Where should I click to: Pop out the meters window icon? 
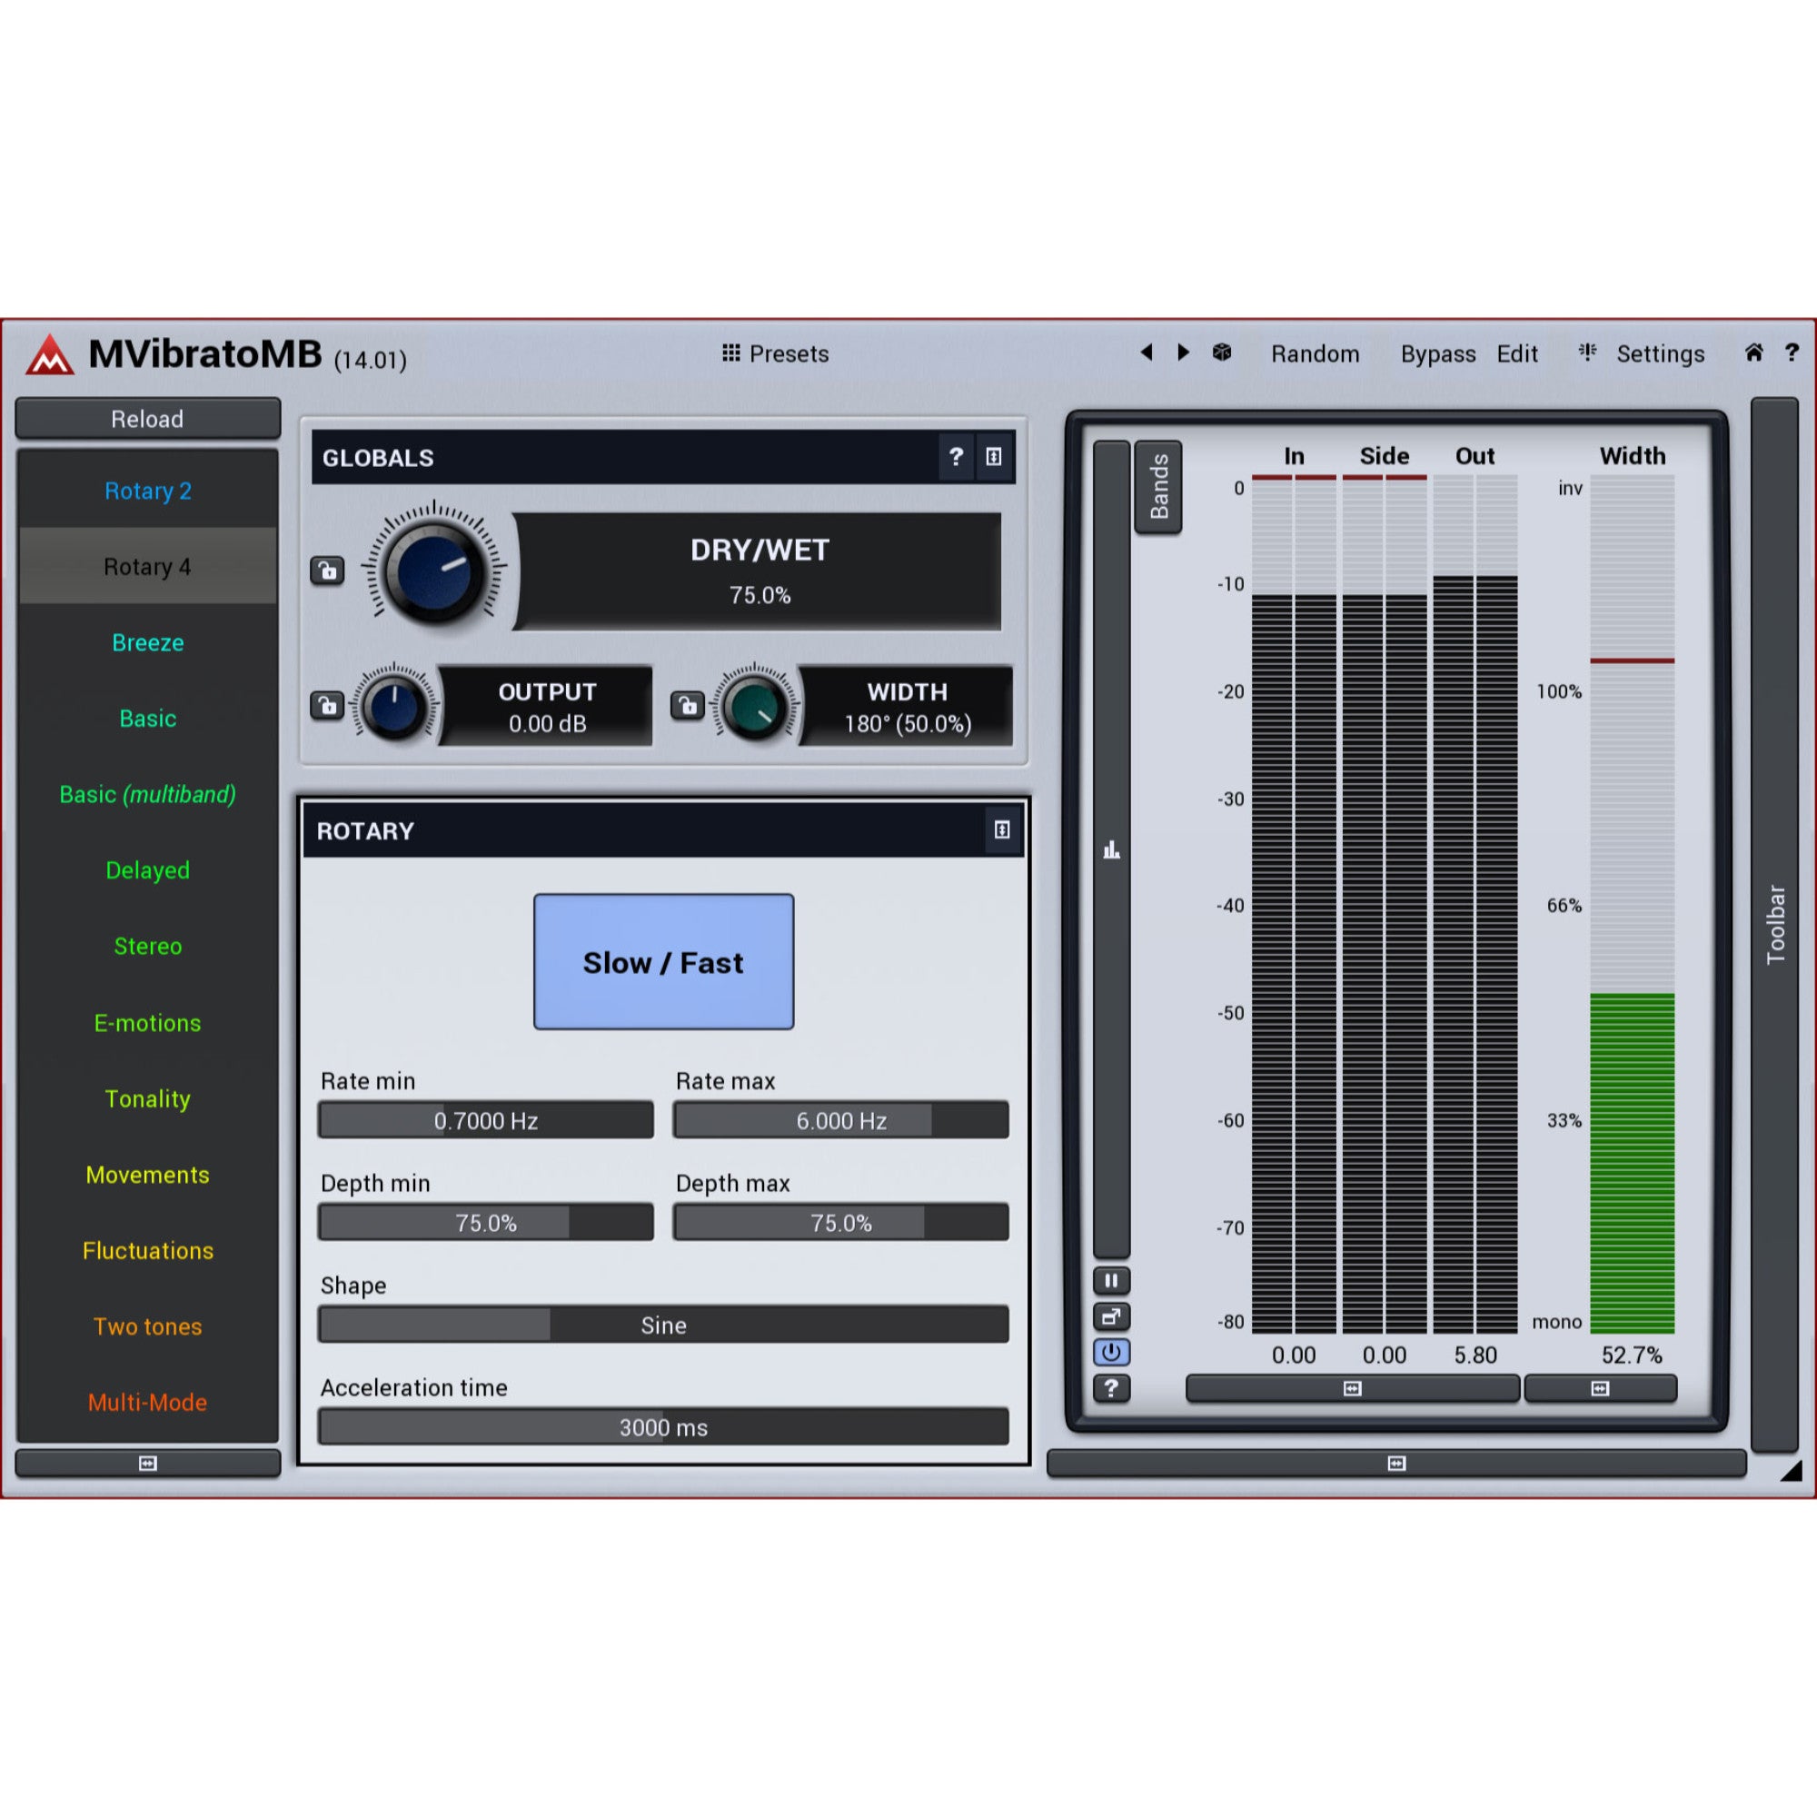(x=1112, y=1316)
